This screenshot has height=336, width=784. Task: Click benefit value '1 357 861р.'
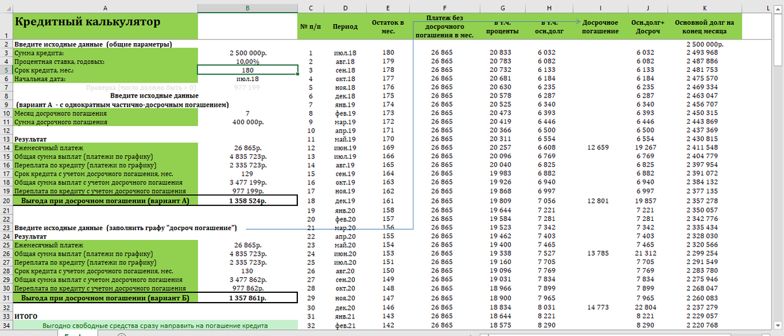(x=248, y=297)
